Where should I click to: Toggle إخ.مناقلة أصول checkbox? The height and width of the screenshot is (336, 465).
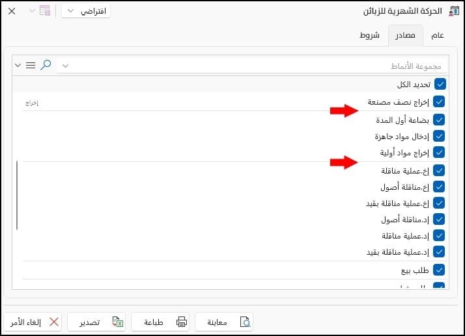(x=439, y=187)
